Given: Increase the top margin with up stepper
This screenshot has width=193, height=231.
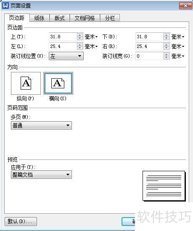Looking at the screenshot, I should (79, 35).
